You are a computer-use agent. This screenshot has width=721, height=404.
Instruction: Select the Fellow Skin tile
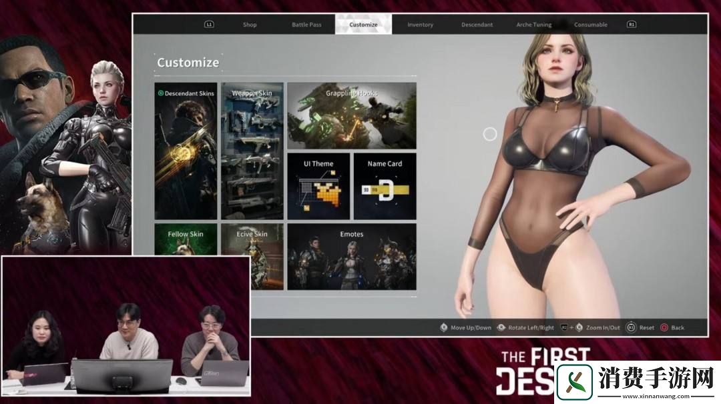186,239
